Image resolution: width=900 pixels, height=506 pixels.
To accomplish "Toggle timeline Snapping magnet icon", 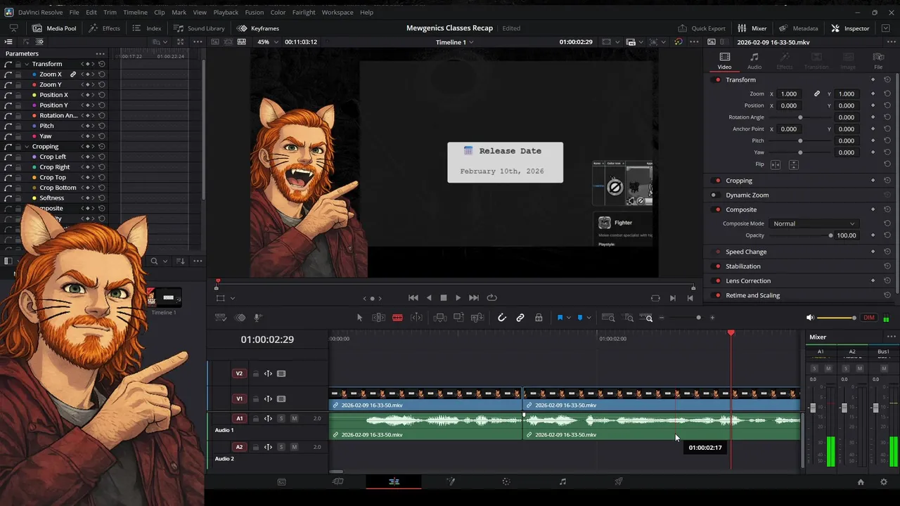I will [x=502, y=318].
